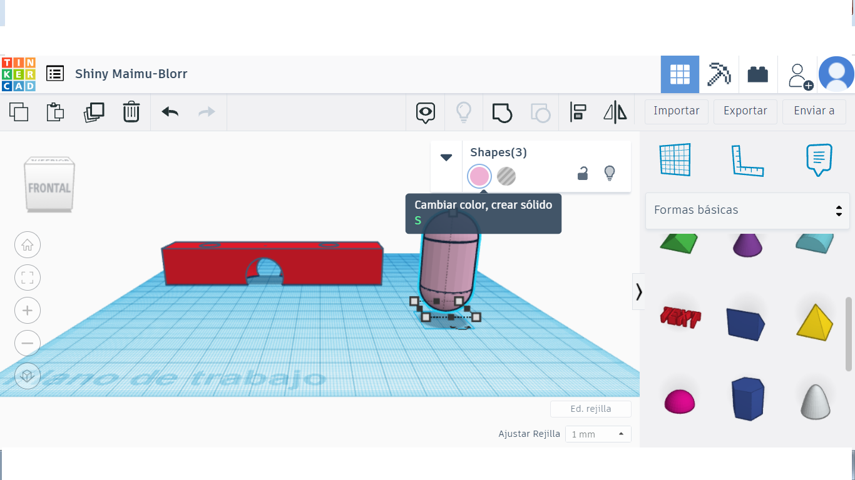Zoom out with the minus button
Viewport: 855px width, 480px height.
tap(28, 343)
